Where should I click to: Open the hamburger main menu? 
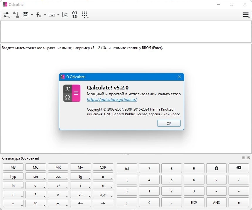[x=246, y=15]
